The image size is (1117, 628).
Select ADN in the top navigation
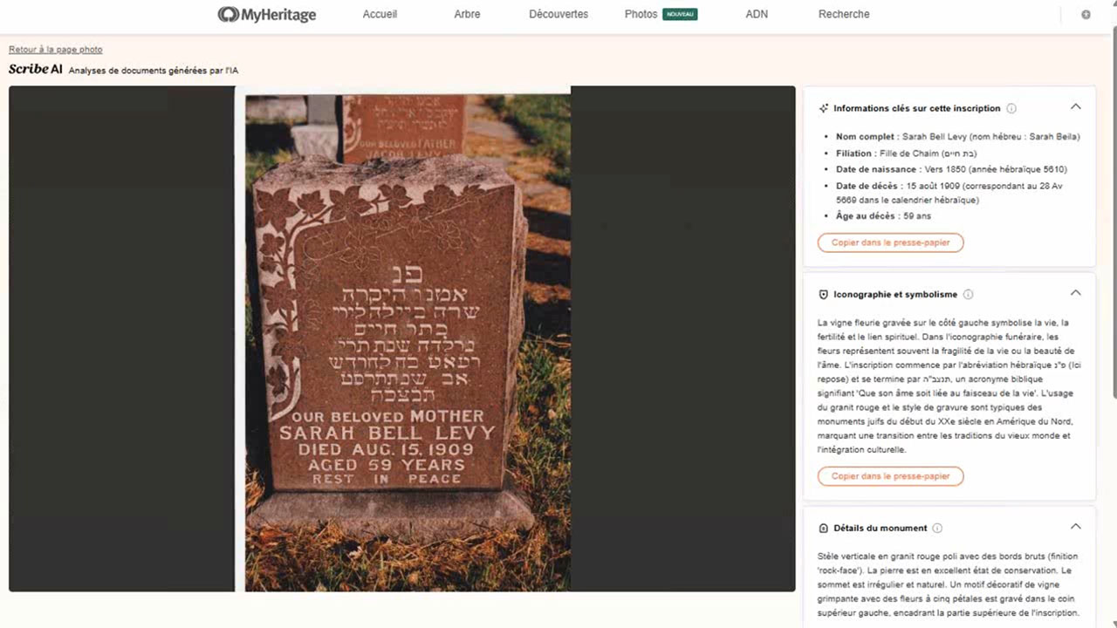[x=756, y=14]
